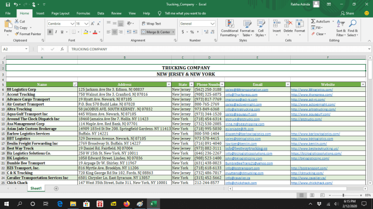Screen dimensions: 373x209
Task: Click the zoom slider handle
Action: (x=343, y=195)
